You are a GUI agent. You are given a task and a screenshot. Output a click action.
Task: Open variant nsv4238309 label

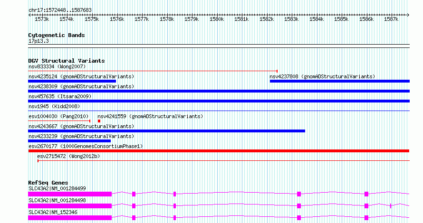(81, 86)
